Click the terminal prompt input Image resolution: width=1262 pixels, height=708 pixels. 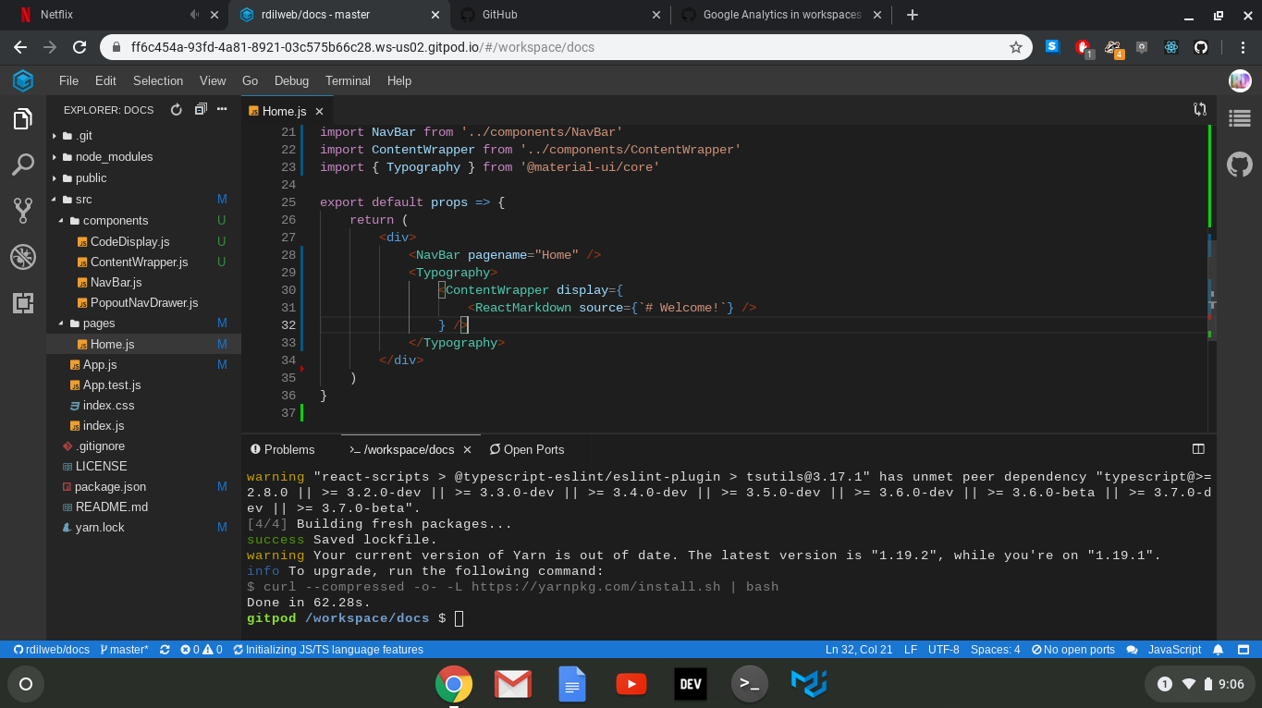pos(459,618)
